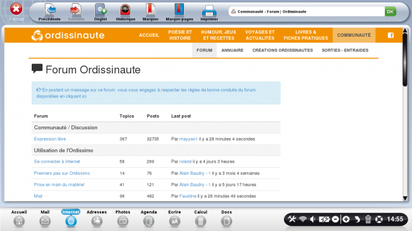Click the 14:55 clock in tray
412x231 pixels.
point(395,219)
